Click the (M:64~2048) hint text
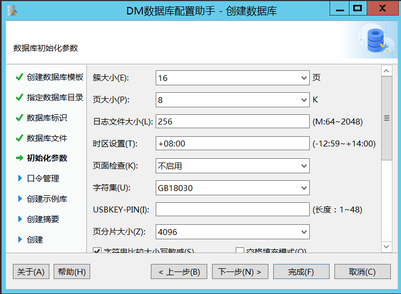Image resolution: width=401 pixels, height=294 pixels. point(338,121)
